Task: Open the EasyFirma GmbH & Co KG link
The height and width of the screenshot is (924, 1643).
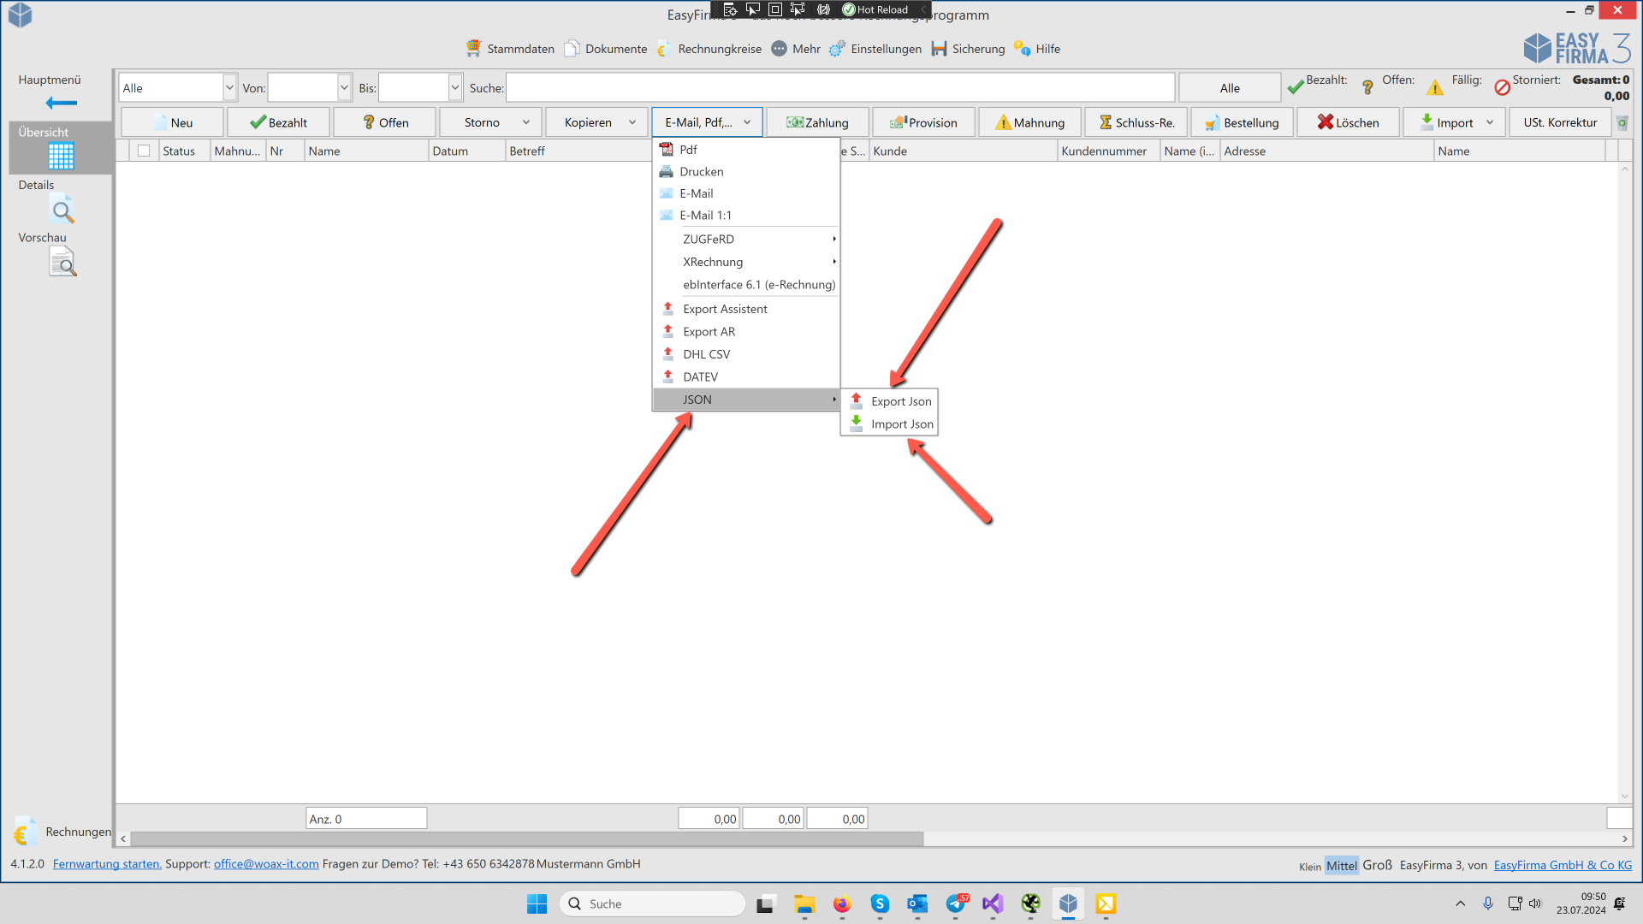Action: click(1563, 865)
